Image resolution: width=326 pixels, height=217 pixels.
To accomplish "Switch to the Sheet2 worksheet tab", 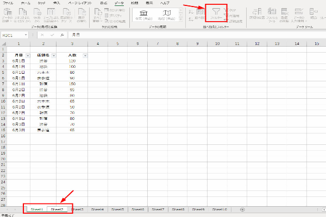I will point(57,209).
